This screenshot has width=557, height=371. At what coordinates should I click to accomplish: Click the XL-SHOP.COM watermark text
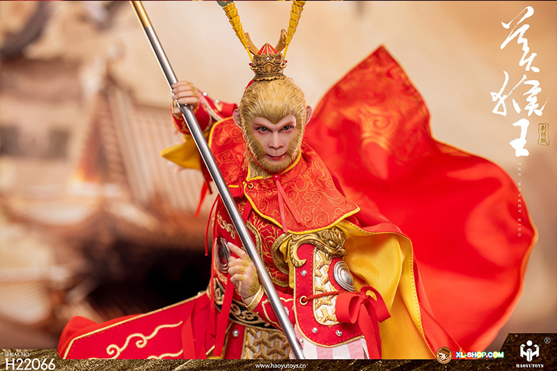coord(479,355)
